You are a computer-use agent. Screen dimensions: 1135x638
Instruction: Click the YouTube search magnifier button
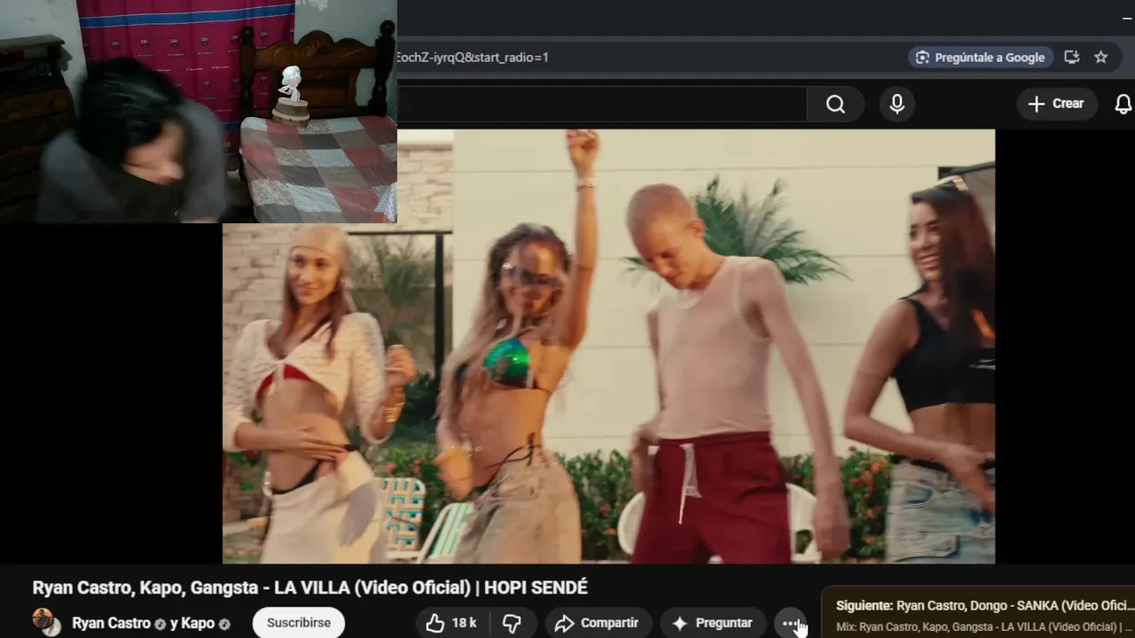pyautogui.click(x=835, y=105)
